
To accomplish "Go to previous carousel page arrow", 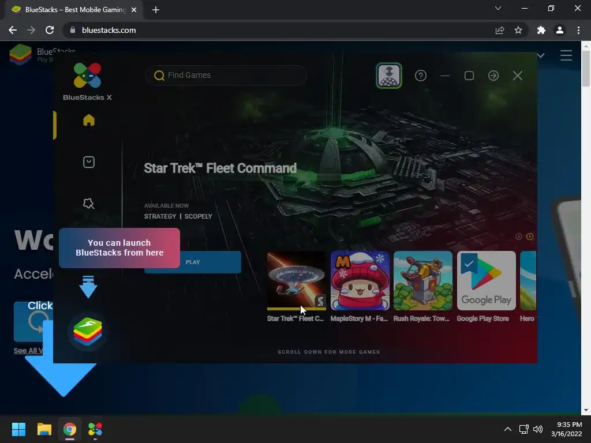I will pyautogui.click(x=519, y=236).
